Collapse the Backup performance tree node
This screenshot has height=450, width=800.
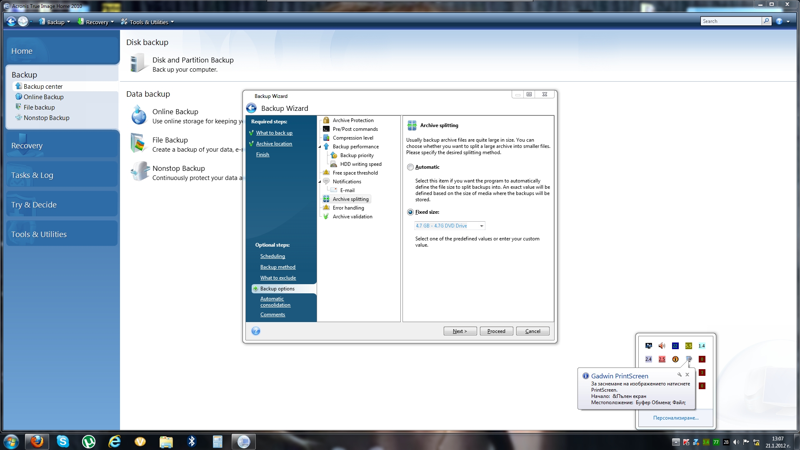click(x=320, y=147)
